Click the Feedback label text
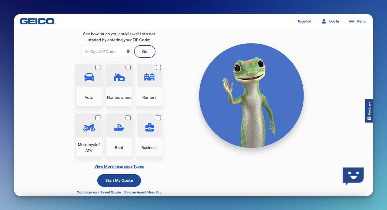Image resolution: width=387 pixels, height=210 pixels. pyautogui.click(x=369, y=108)
